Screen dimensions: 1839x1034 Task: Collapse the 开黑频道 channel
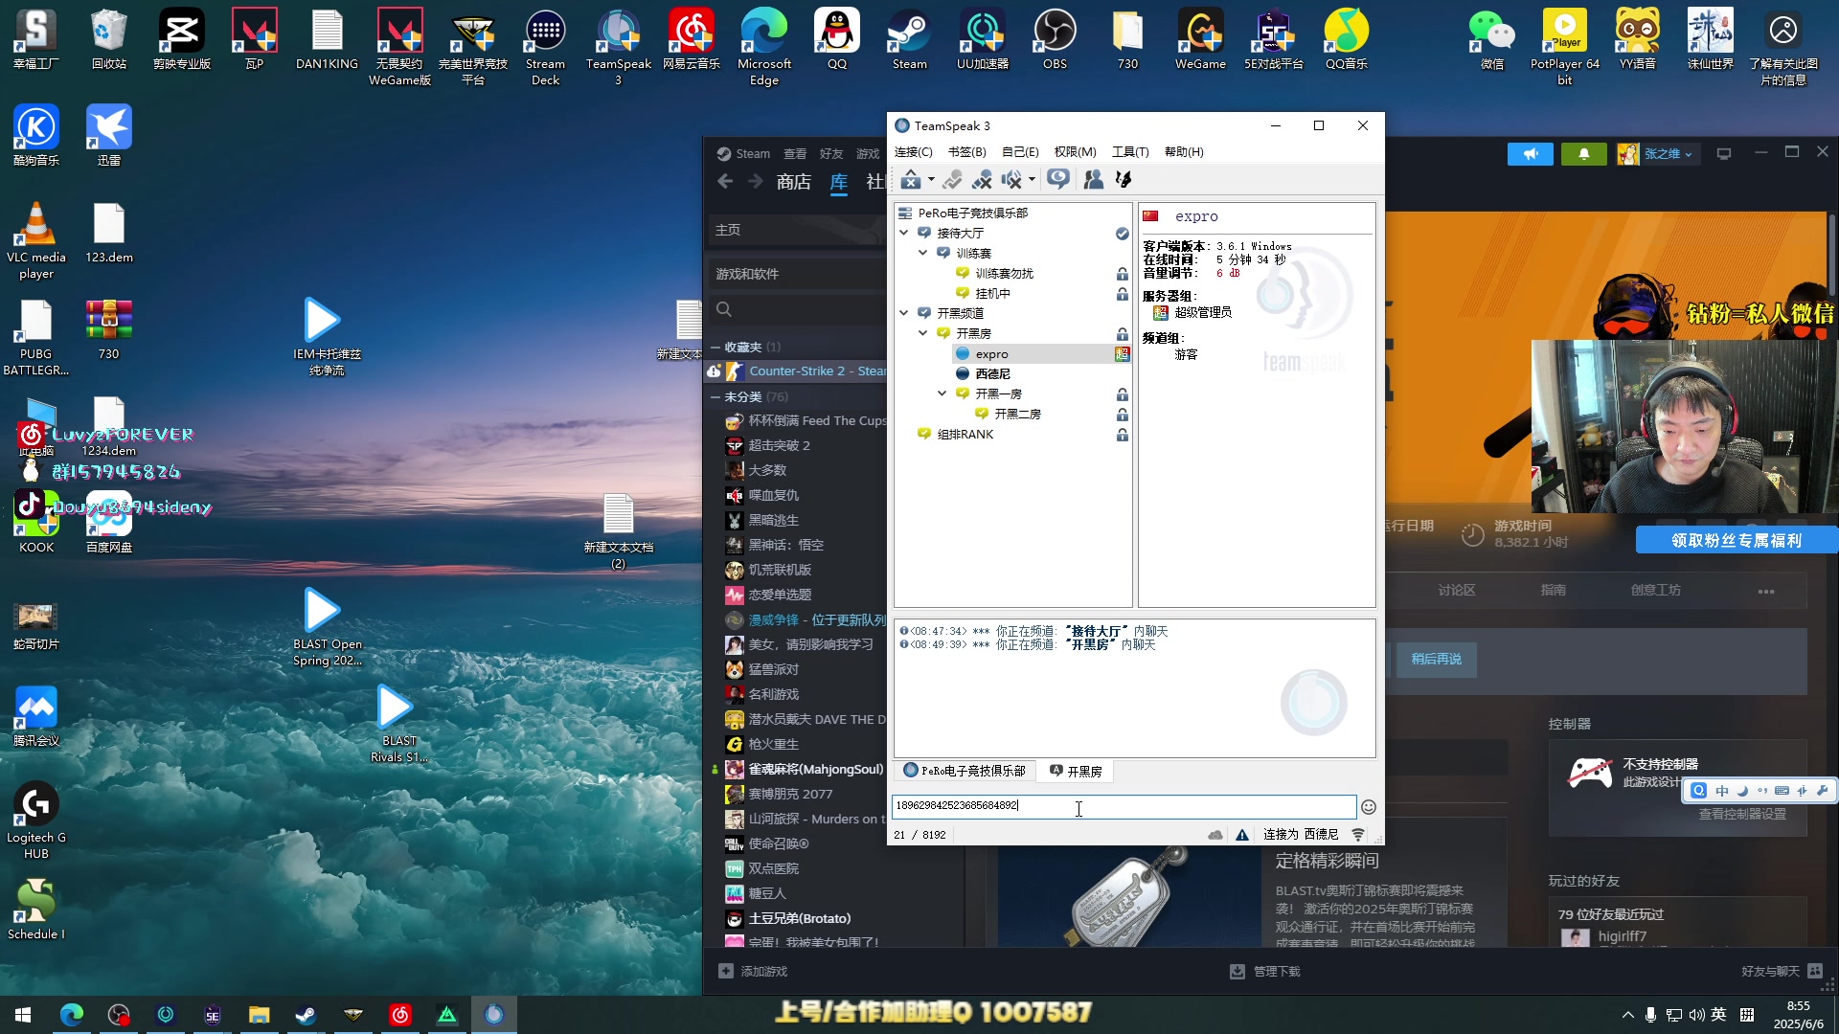pos(904,313)
